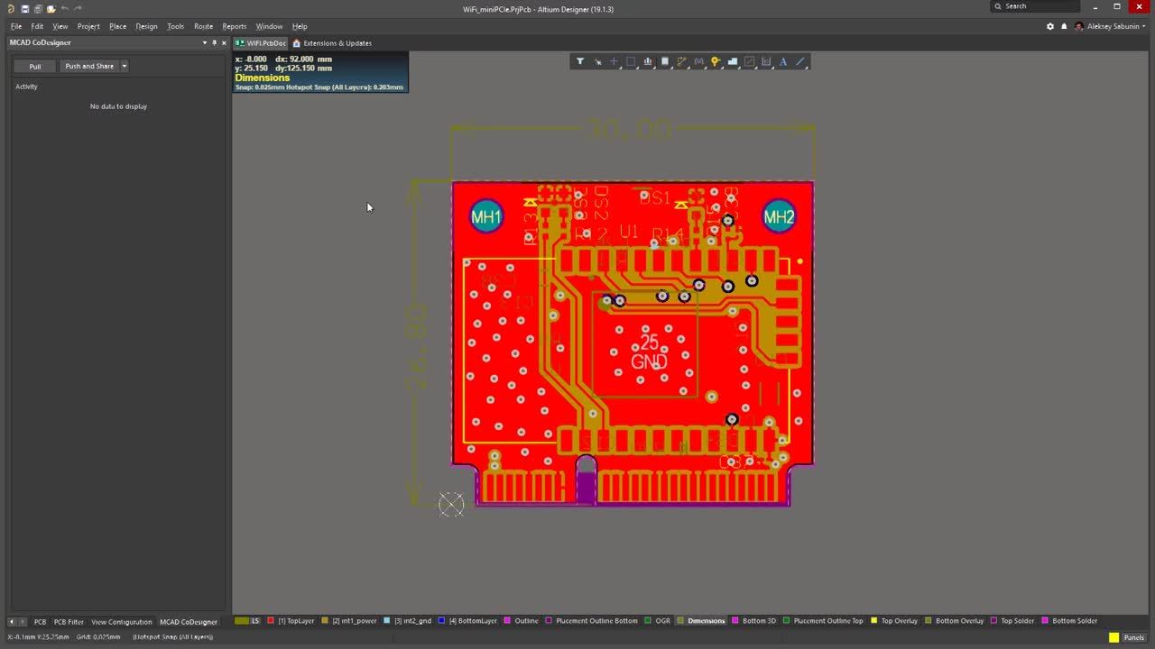
Task: Select the Place String text tool
Action: [782, 62]
